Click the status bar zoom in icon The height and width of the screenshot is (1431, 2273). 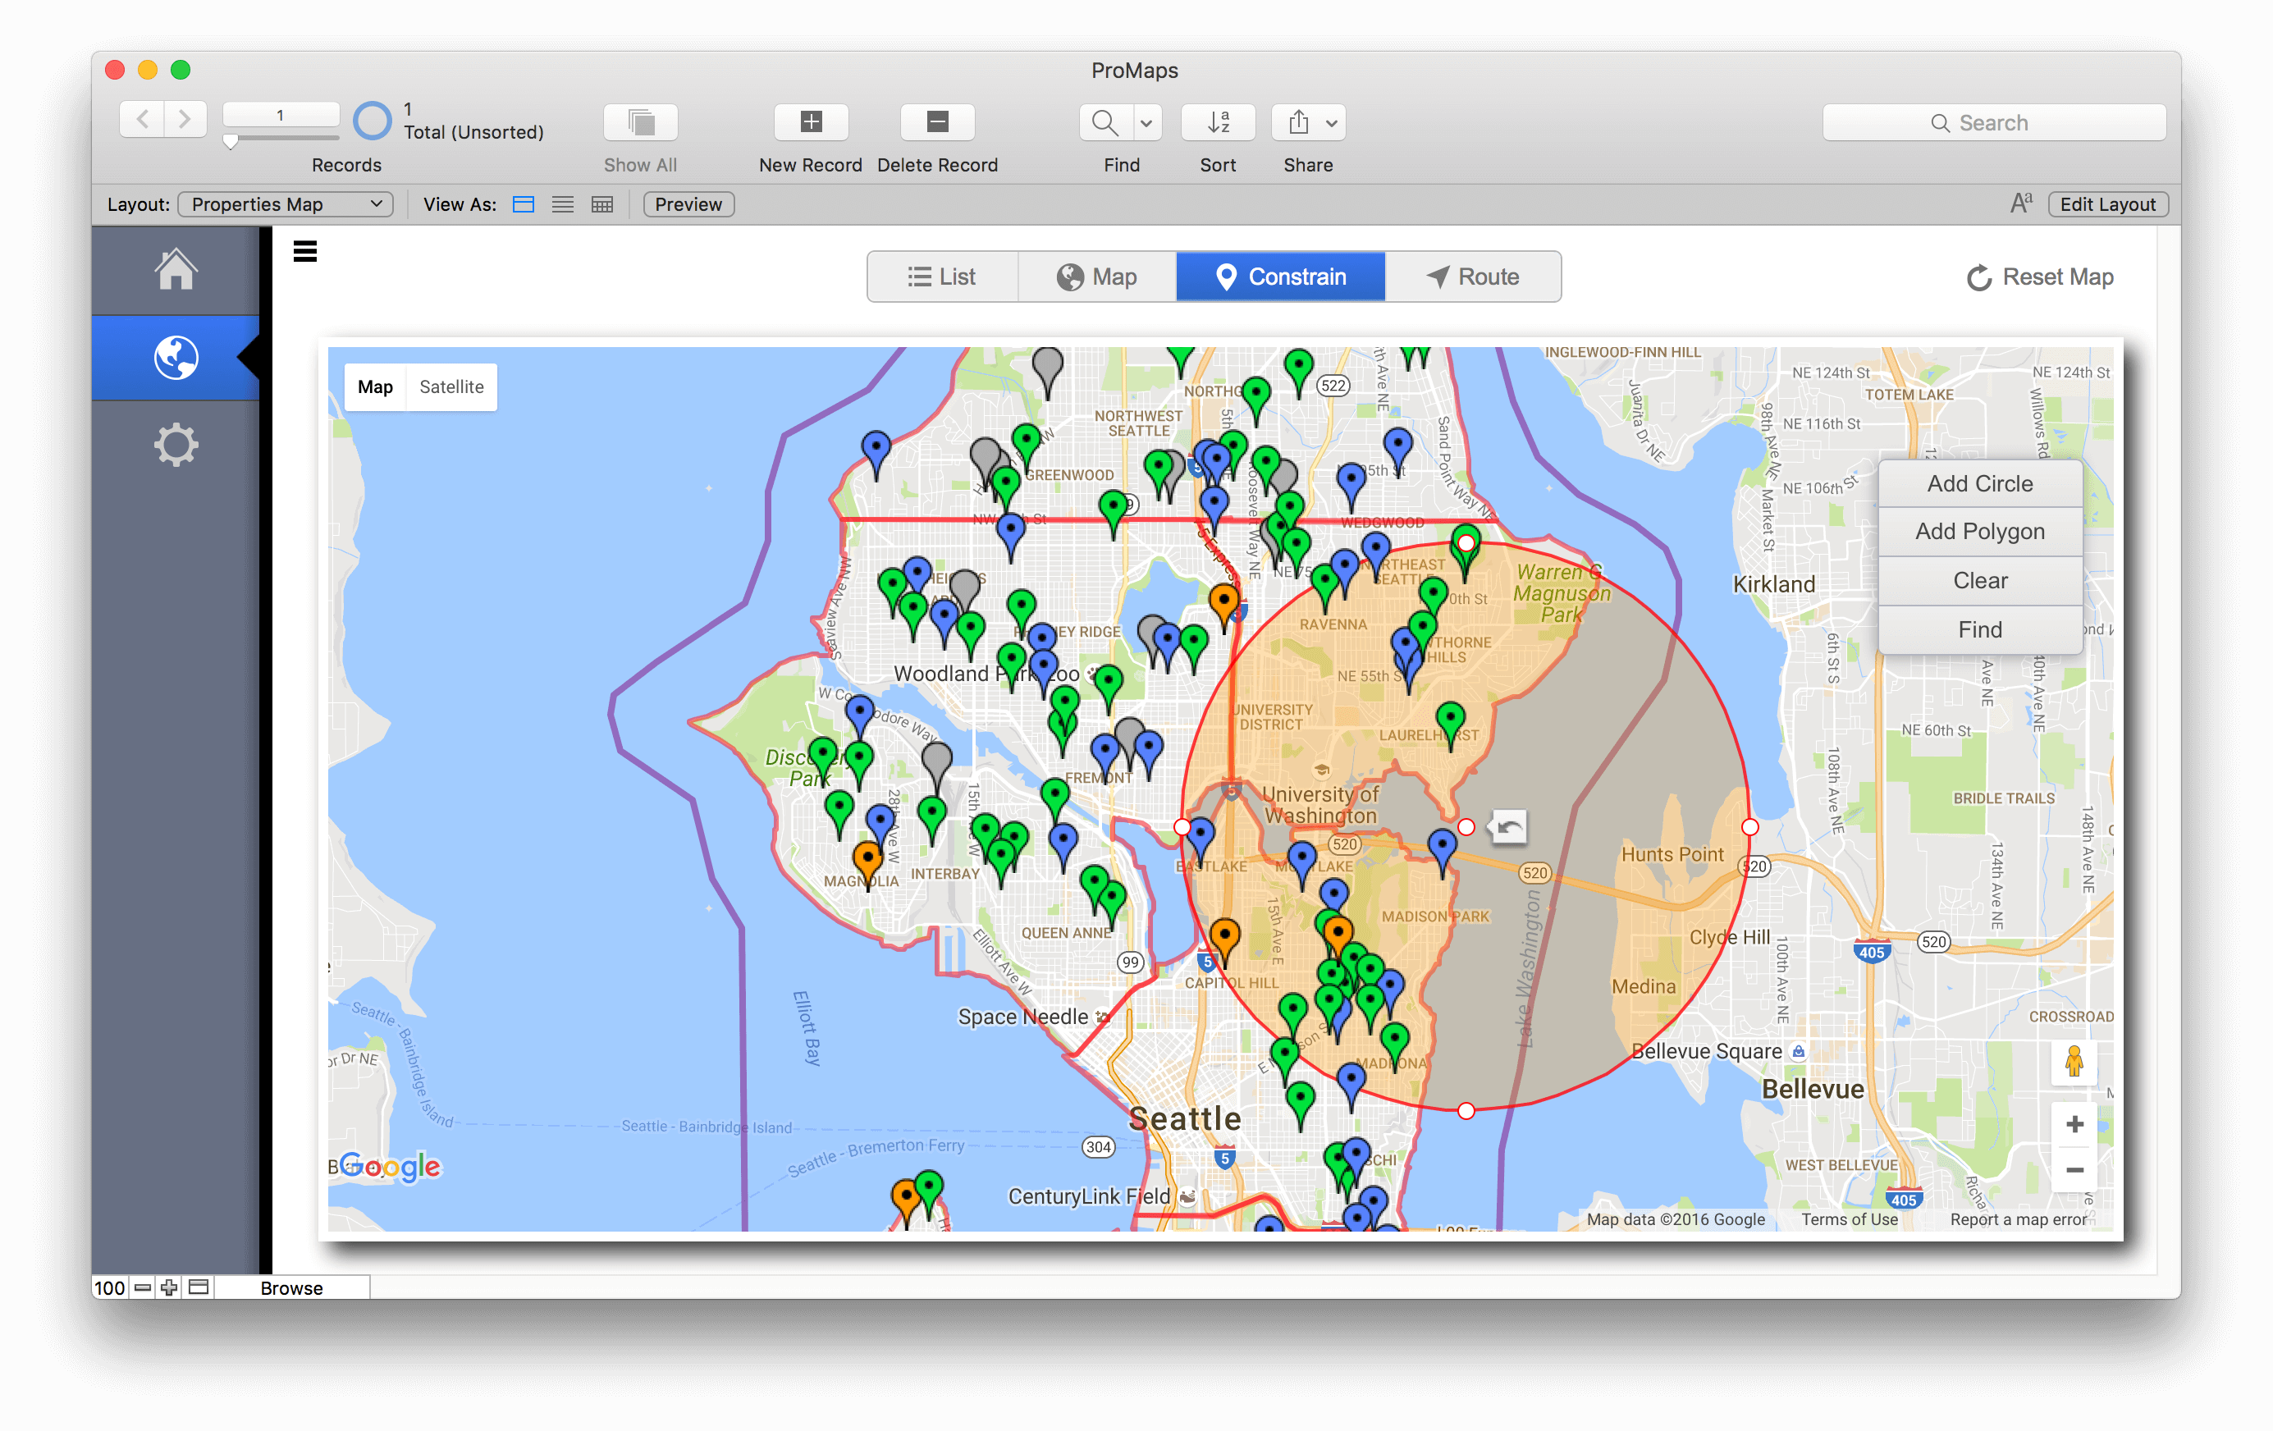click(x=169, y=1287)
